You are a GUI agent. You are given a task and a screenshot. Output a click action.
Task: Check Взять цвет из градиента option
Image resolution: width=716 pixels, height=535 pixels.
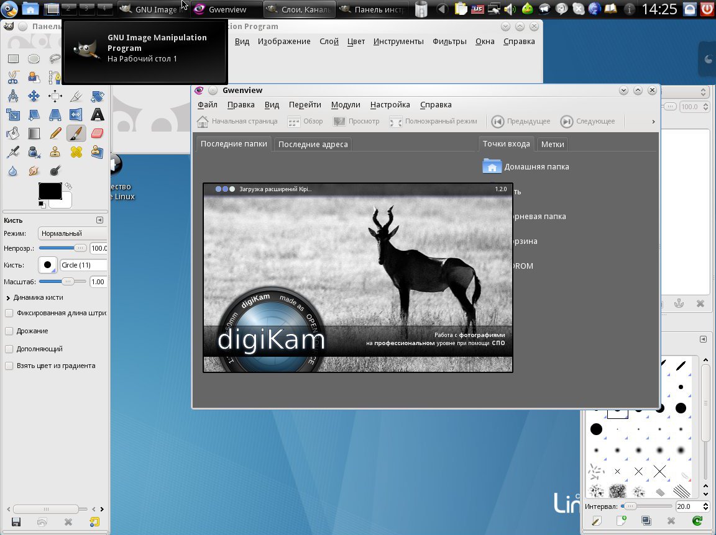[x=9, y=366]
